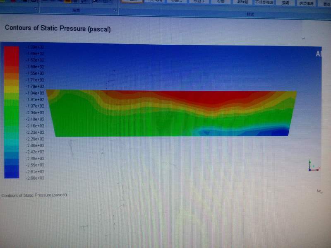
Task: Select legend value -1.58e+02
Action: 35,67
